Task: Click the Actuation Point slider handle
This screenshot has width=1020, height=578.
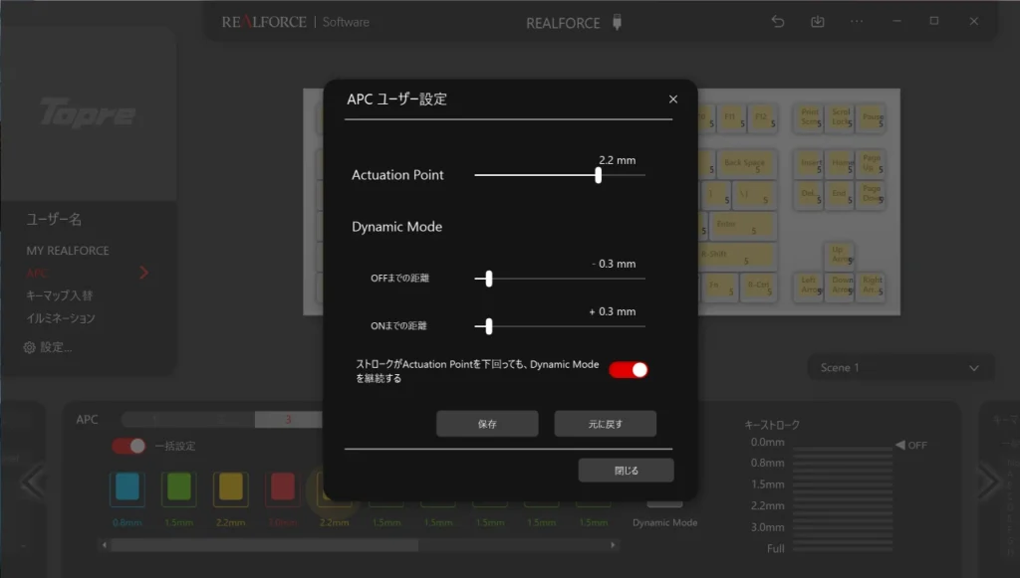Action: 599,175
